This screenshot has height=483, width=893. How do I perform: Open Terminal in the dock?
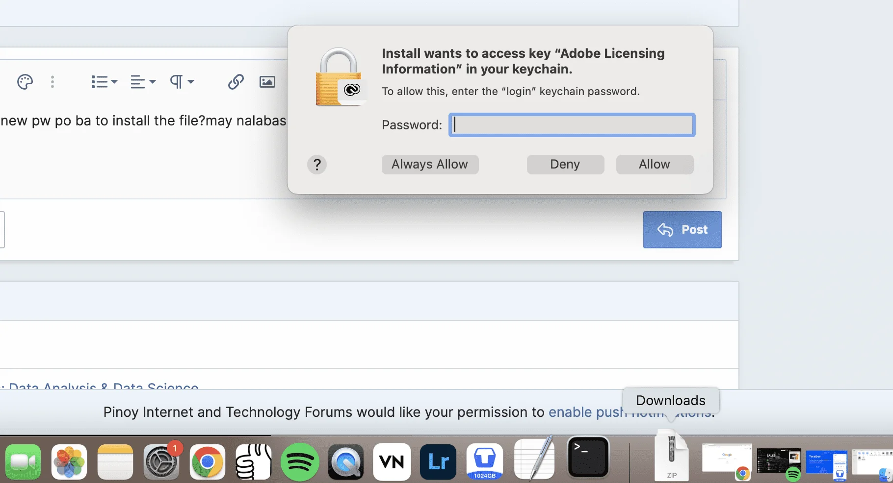[588, 457]
